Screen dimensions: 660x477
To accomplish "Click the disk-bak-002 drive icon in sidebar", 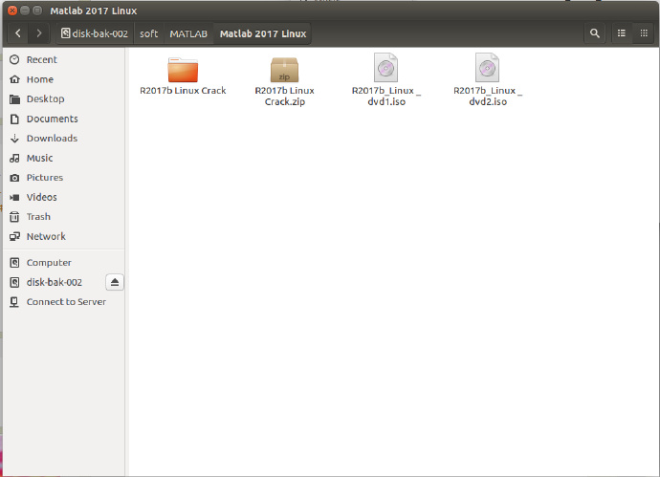I will [14, 282].
